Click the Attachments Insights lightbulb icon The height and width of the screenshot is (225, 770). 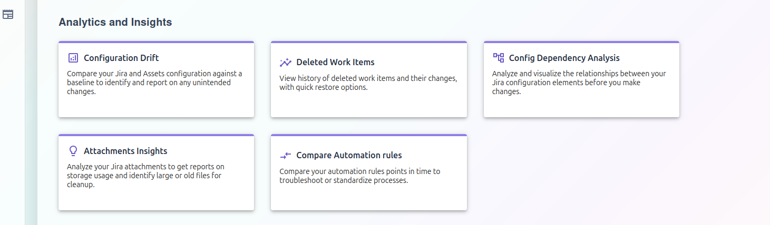pos(73,151)
